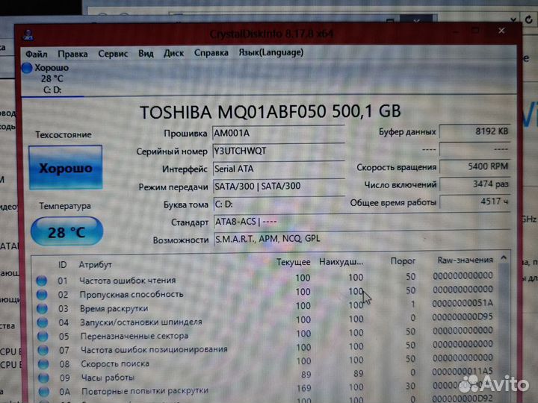The image size is (538, 403).
Task: Select row Переназначенные сектора
Action: (x=266, y=334)
